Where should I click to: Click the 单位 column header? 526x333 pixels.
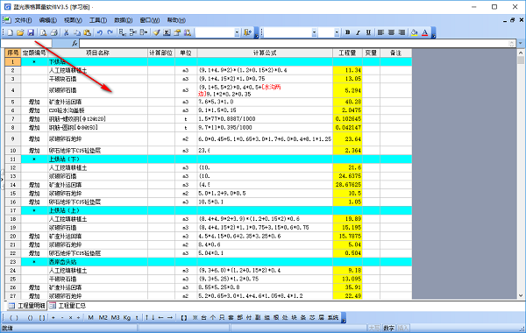tap(186, 53)
